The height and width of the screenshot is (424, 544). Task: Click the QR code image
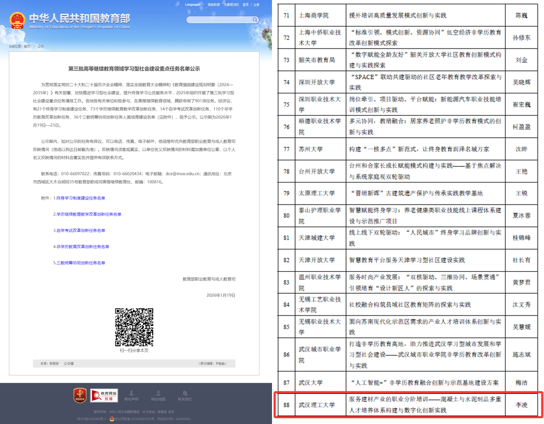[x=134, y=327]
